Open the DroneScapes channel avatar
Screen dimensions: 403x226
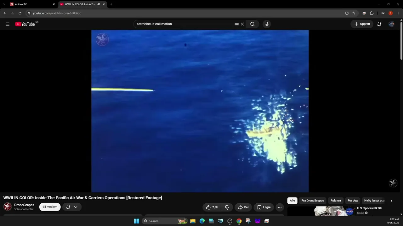[x=8, y=207]
